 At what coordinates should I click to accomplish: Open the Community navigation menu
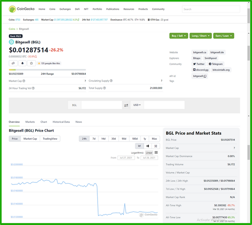tap(158, 9)
